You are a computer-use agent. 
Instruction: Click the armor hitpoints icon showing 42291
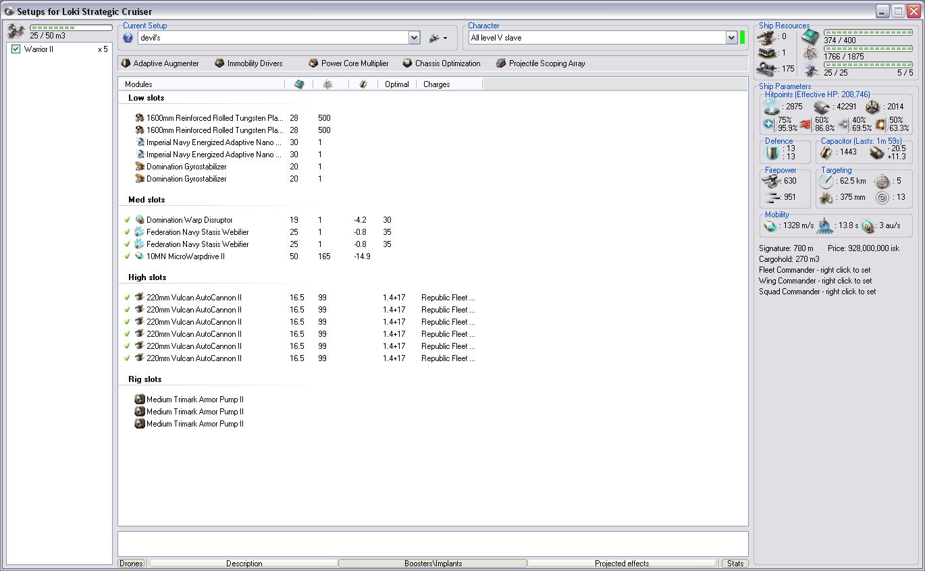pyautogui.click(x=822, y=107)
